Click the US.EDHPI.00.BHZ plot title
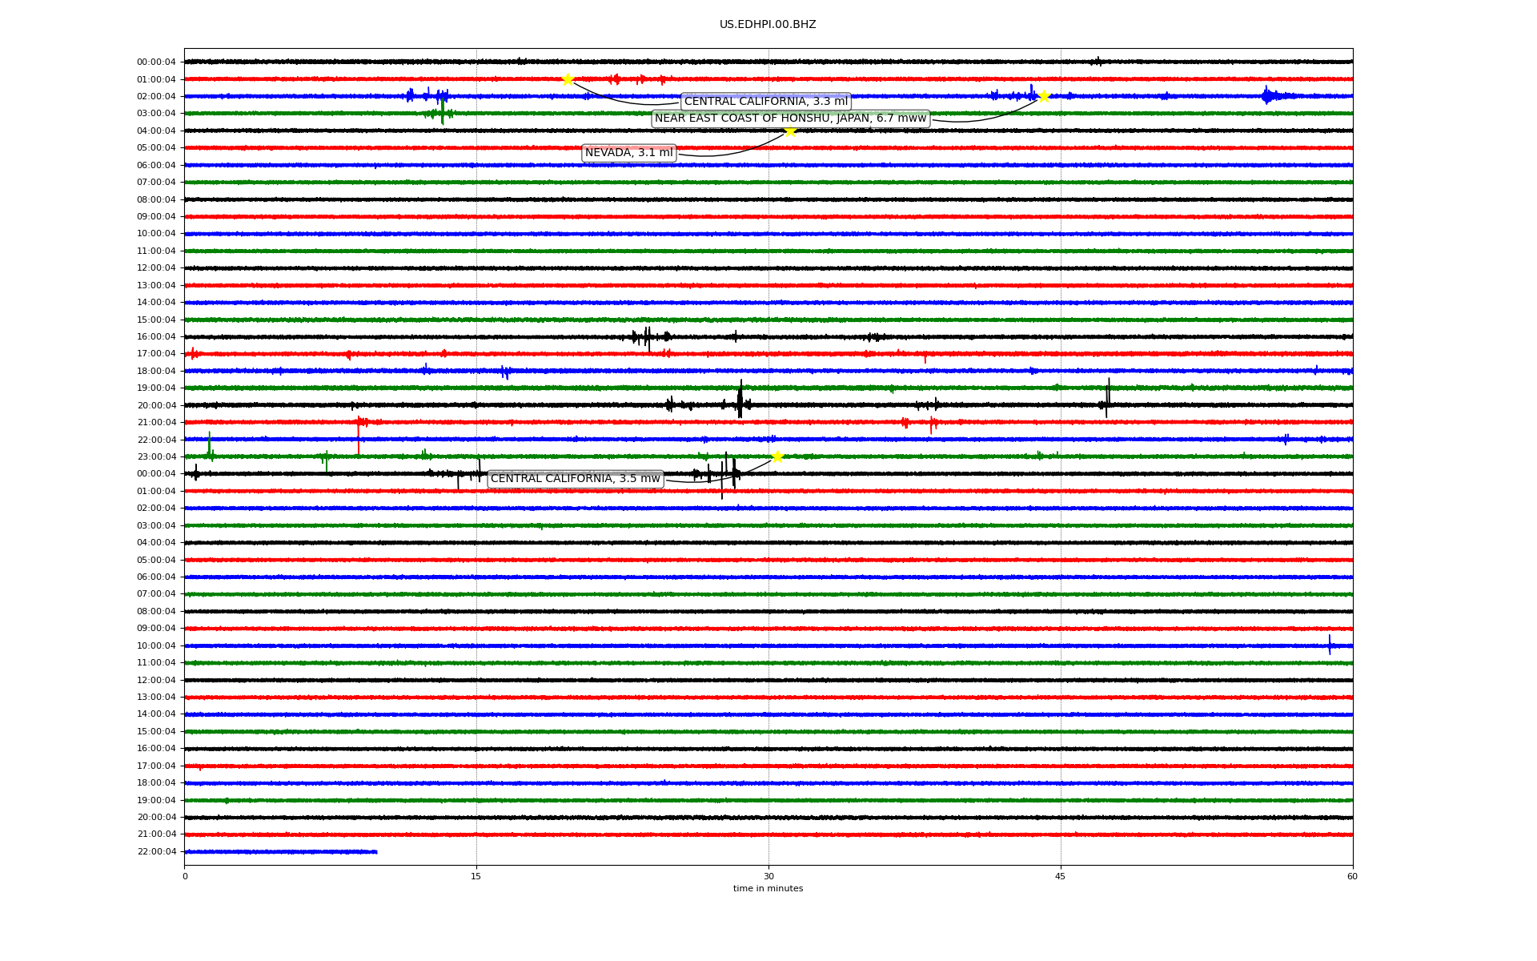The width and height of the screenshot is (1537, 961). (x=767, y=25)
